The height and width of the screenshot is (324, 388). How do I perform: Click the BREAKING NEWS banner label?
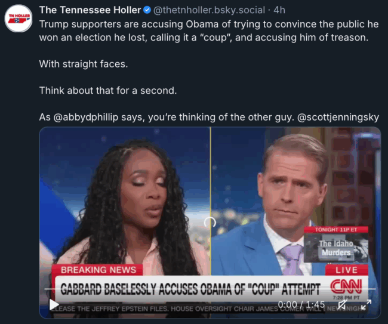pos(97,270)
